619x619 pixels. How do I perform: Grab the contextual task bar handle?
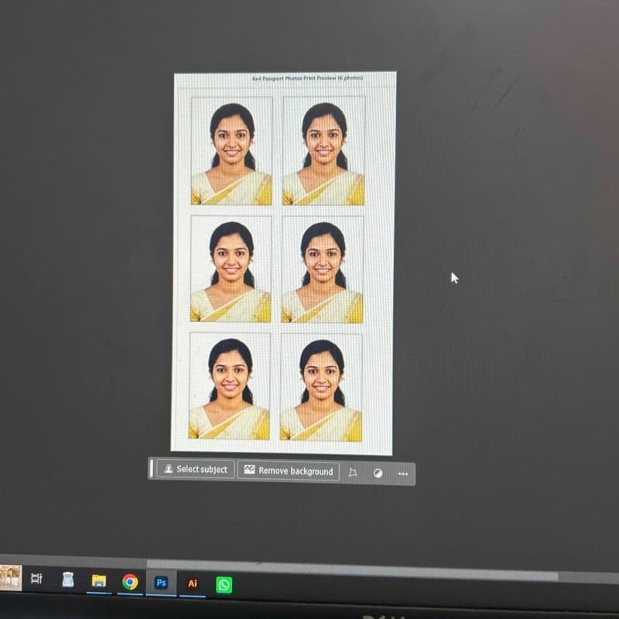pos(152,468)
